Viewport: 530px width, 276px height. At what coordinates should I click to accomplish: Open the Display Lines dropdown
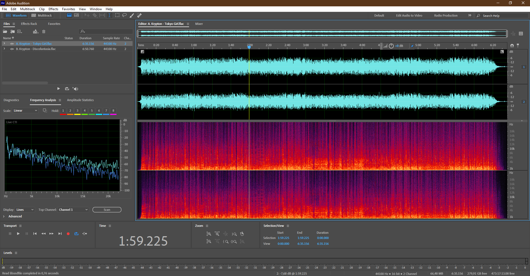(25, 210)
